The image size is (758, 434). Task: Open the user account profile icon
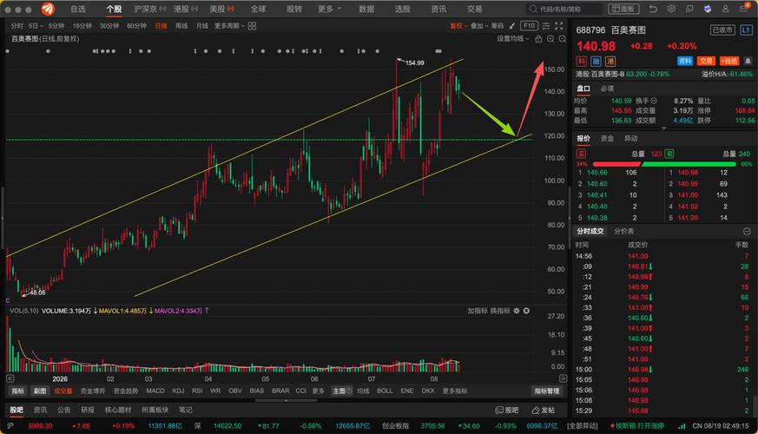pos(726,9)
